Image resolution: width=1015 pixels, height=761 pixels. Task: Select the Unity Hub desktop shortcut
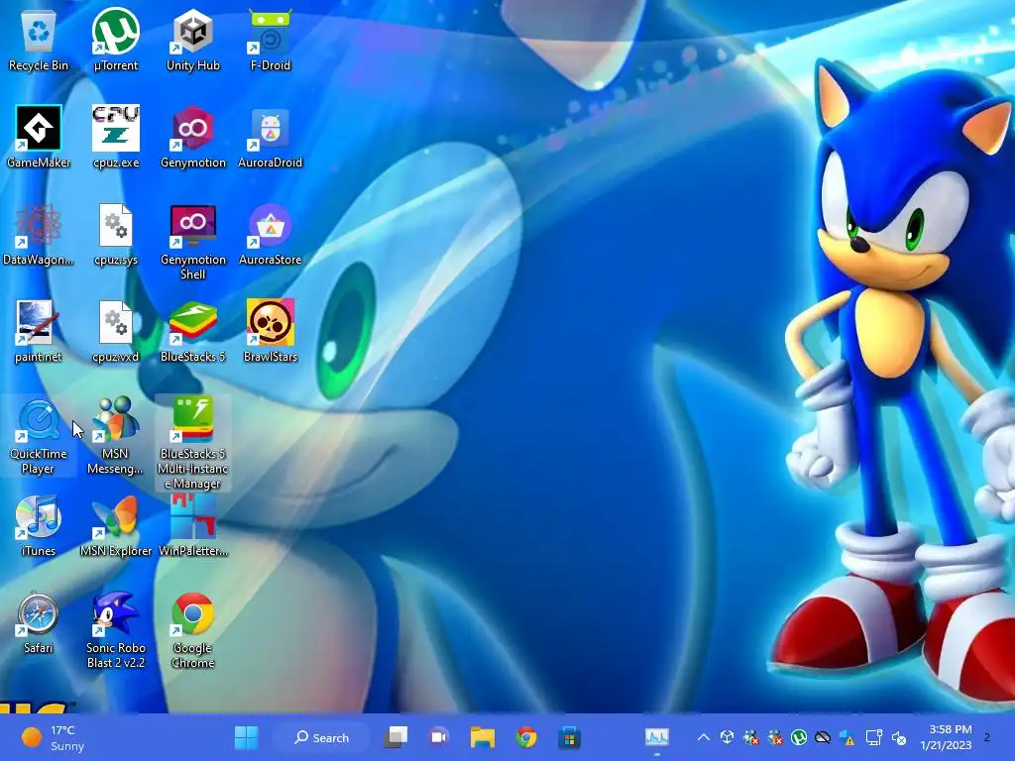193,40
